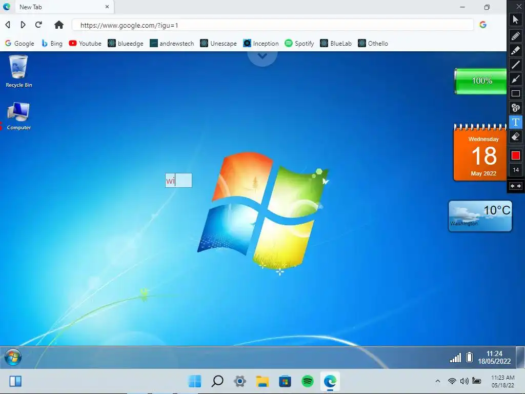Expand hidden system tray icons chevron
Viewport: 525px width, 394px height.
click(438, 381)
